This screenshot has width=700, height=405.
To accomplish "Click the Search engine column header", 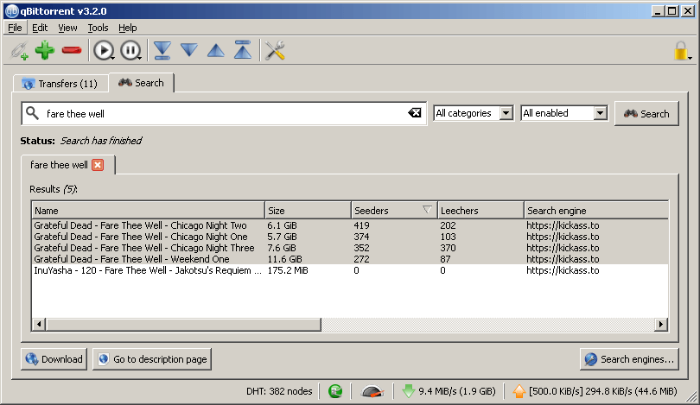I will [x=596, y=211].
